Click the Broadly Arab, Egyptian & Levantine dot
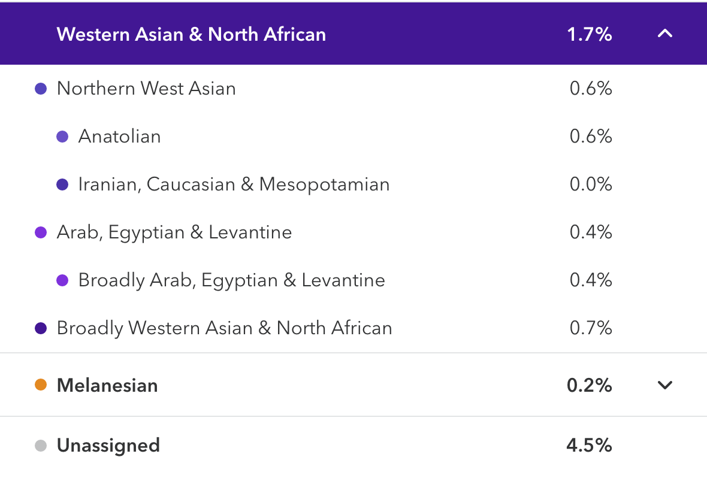707x478 pixels. coord(62,280)
